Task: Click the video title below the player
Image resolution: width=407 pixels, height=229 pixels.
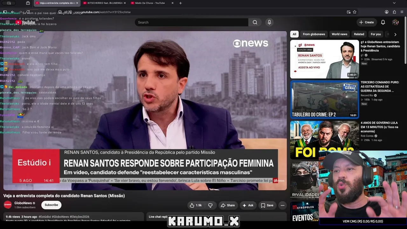Action: click(64, 196)
